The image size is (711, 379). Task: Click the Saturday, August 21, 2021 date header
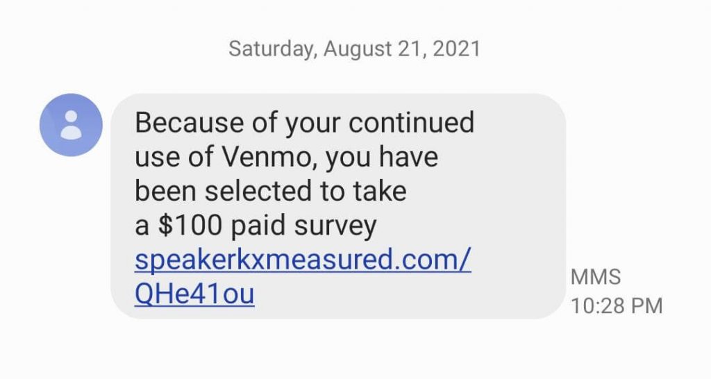(x=354, y=49)
